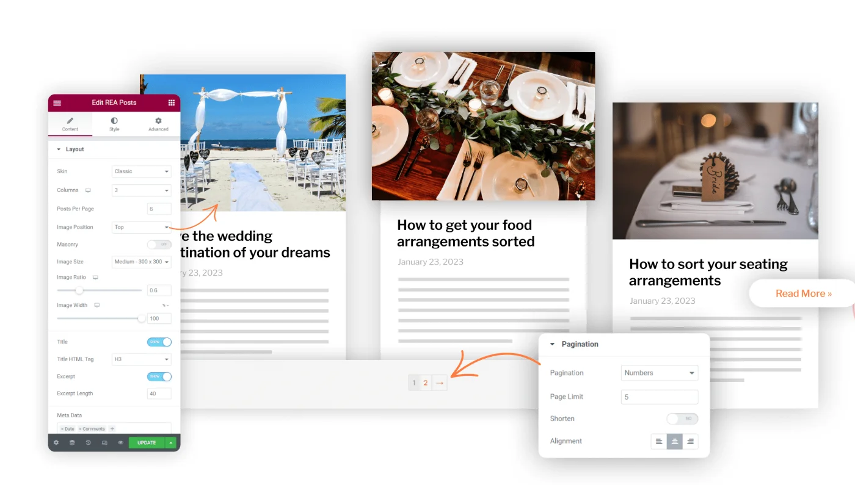Open the Skin dropdown showing Classic

(x=141, y=172)
